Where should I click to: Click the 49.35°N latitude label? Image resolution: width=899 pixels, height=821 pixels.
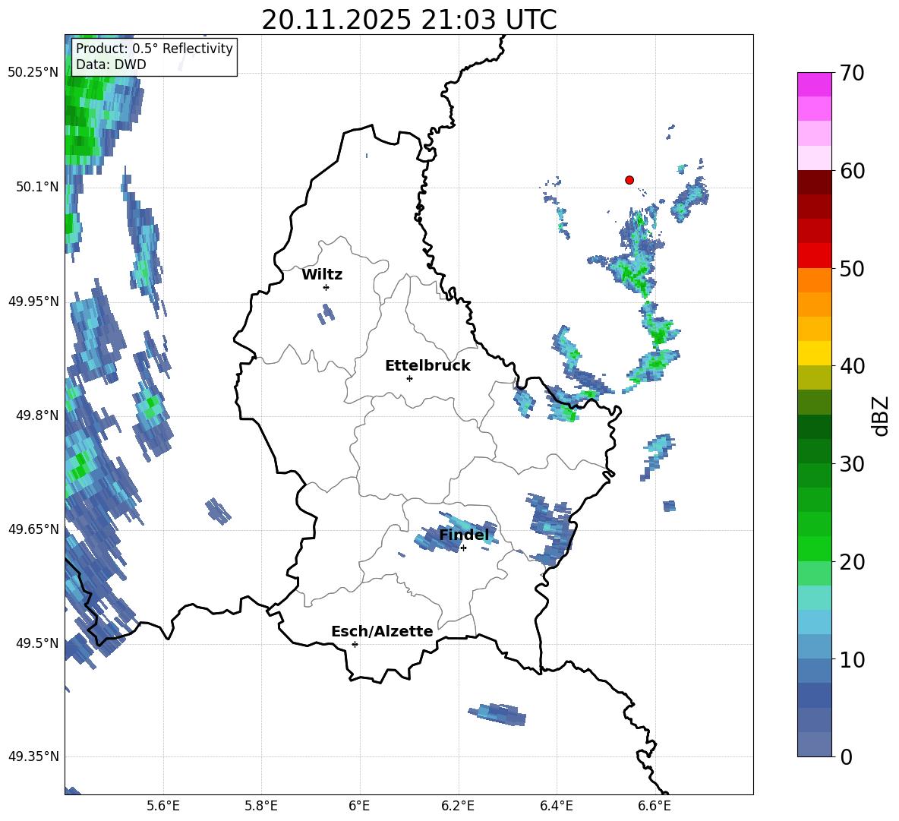click(x=33, y=756)
